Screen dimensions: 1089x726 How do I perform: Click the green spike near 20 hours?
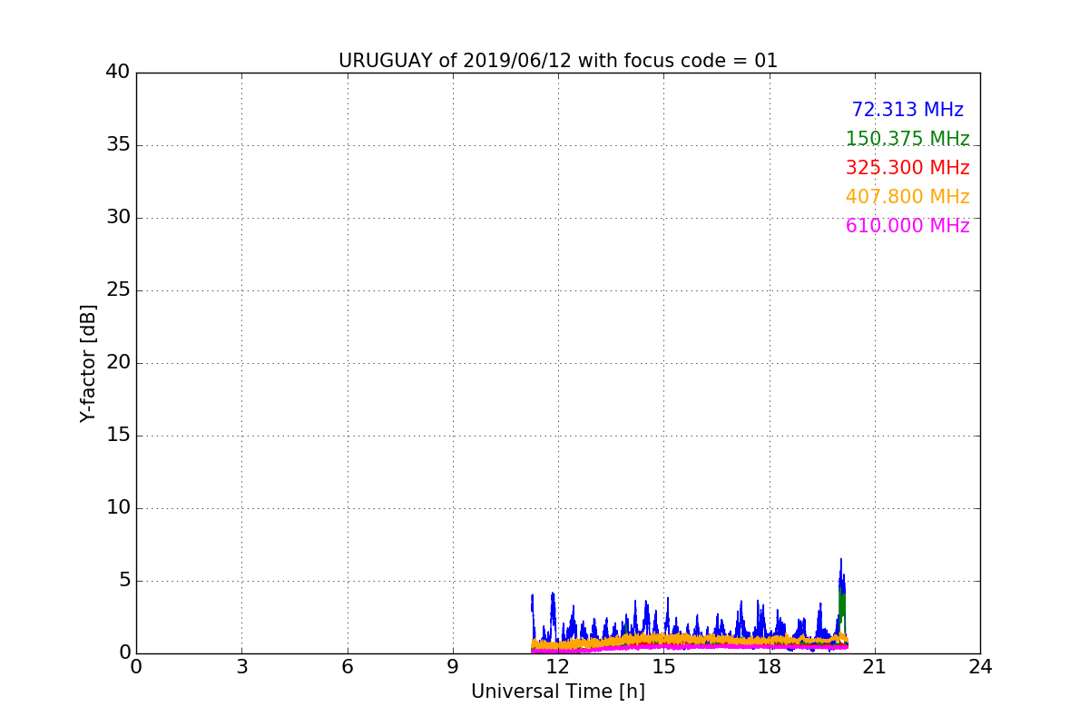point(842,606)
